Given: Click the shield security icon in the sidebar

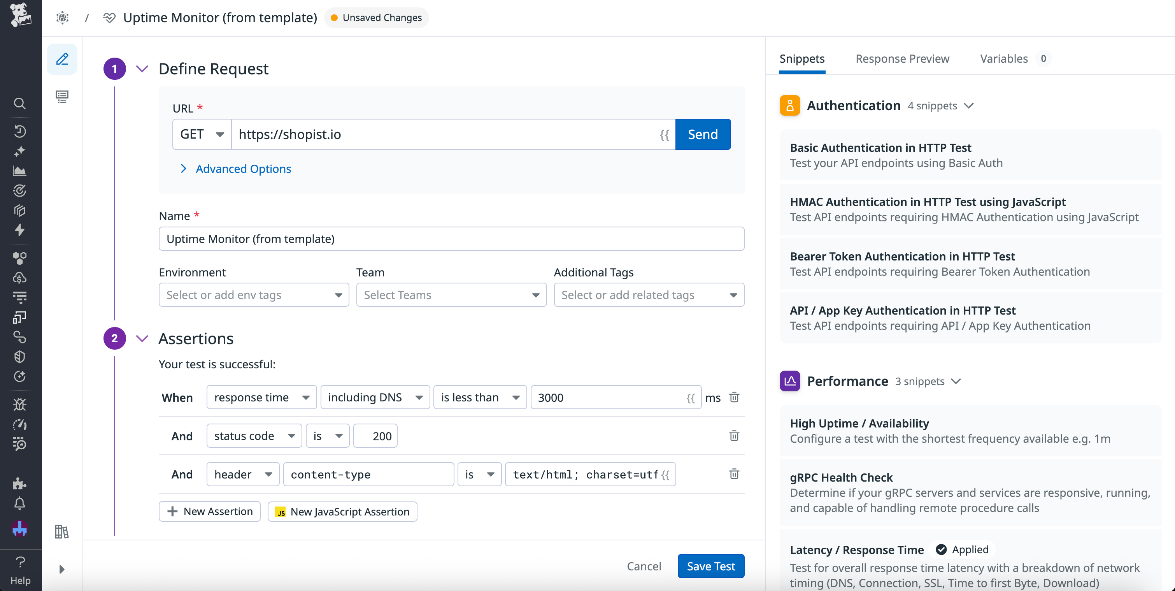Looking at the screenshot, I should [20, 357].
